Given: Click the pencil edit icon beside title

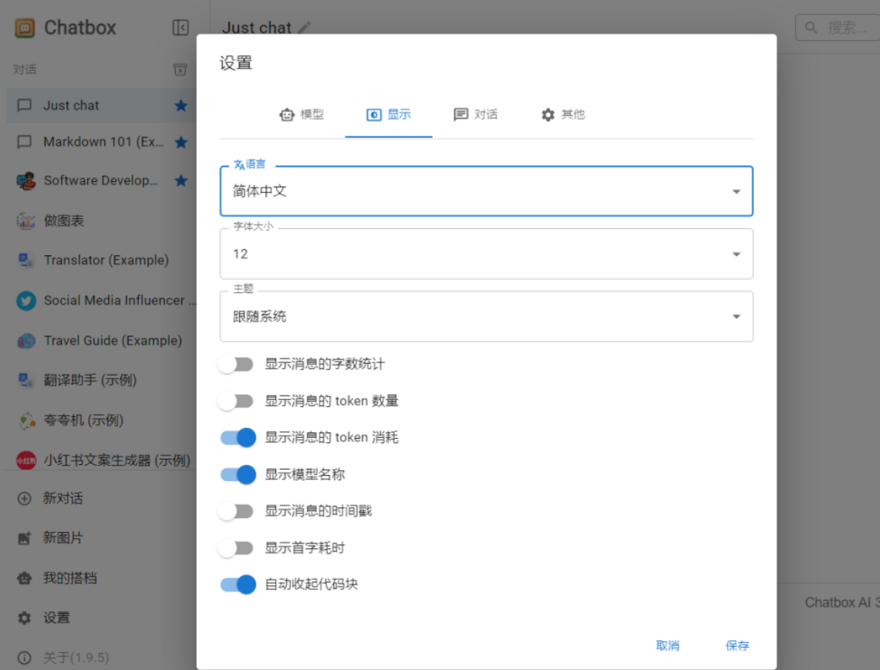Looking at the screenshot, I should click(304, 28).
